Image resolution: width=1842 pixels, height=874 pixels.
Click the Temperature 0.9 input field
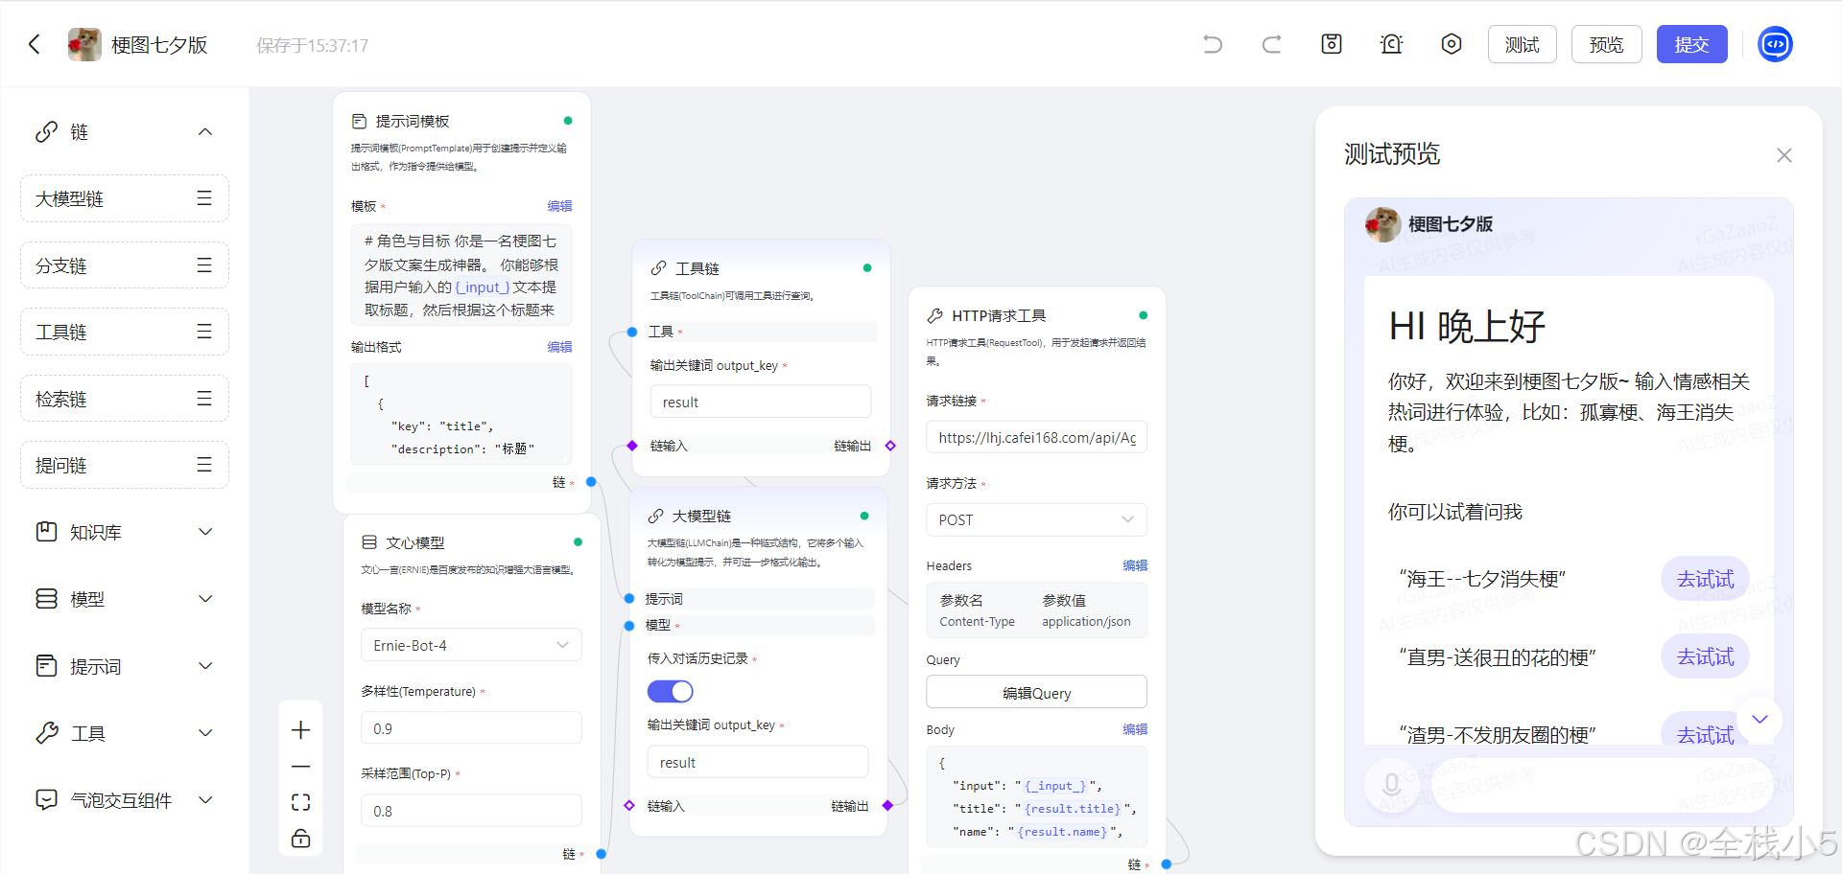[470, 728]
